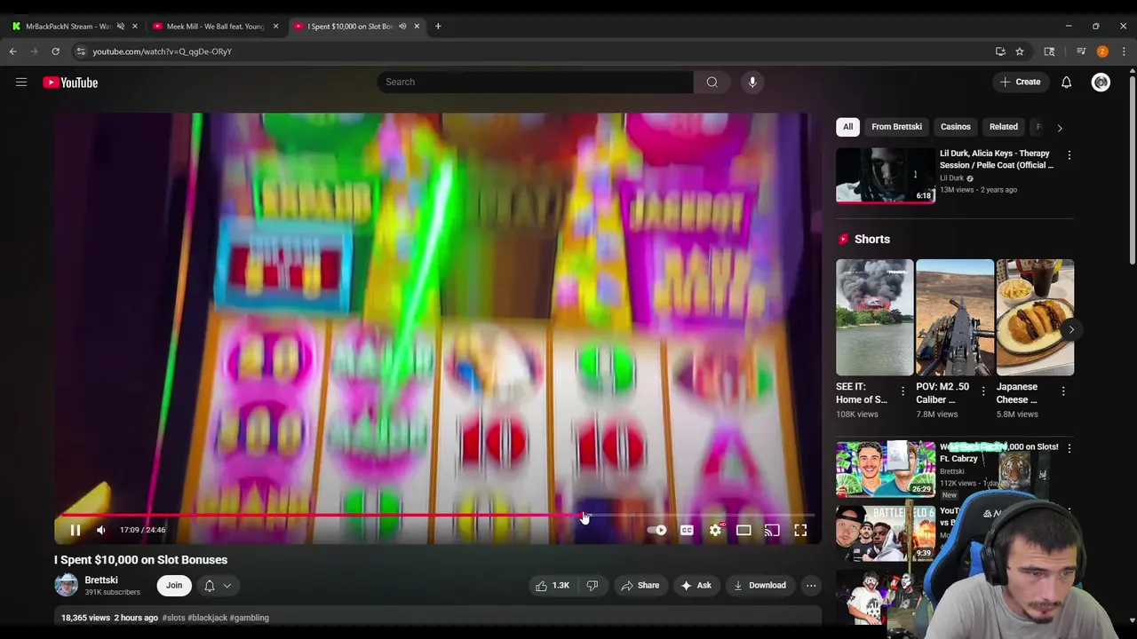The width and height of the screenshot is (1137, 639).
Task: Open options for SEE IT short
Action: click(x=902, y=390)
